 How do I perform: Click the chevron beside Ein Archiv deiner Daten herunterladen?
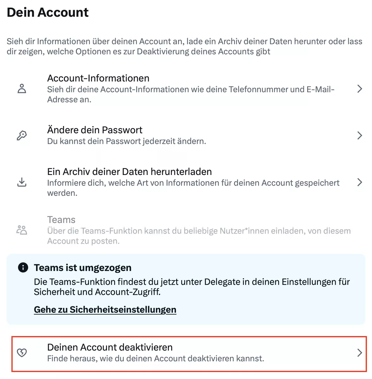[360, 182]
